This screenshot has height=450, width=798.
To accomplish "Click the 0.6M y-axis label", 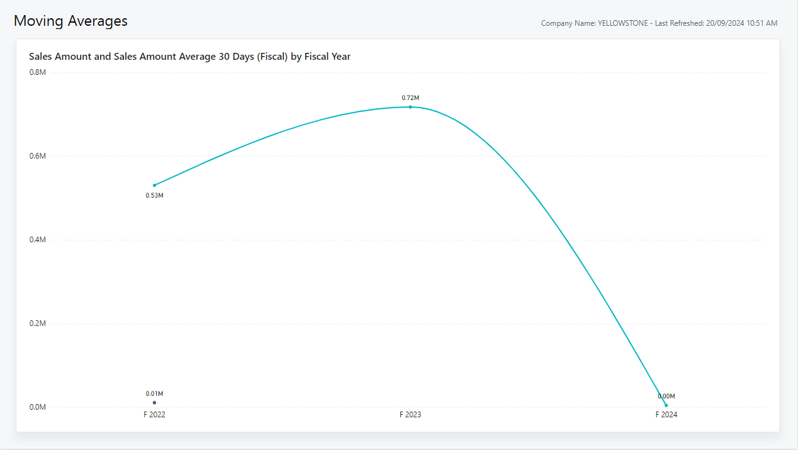I will (38, 156).
